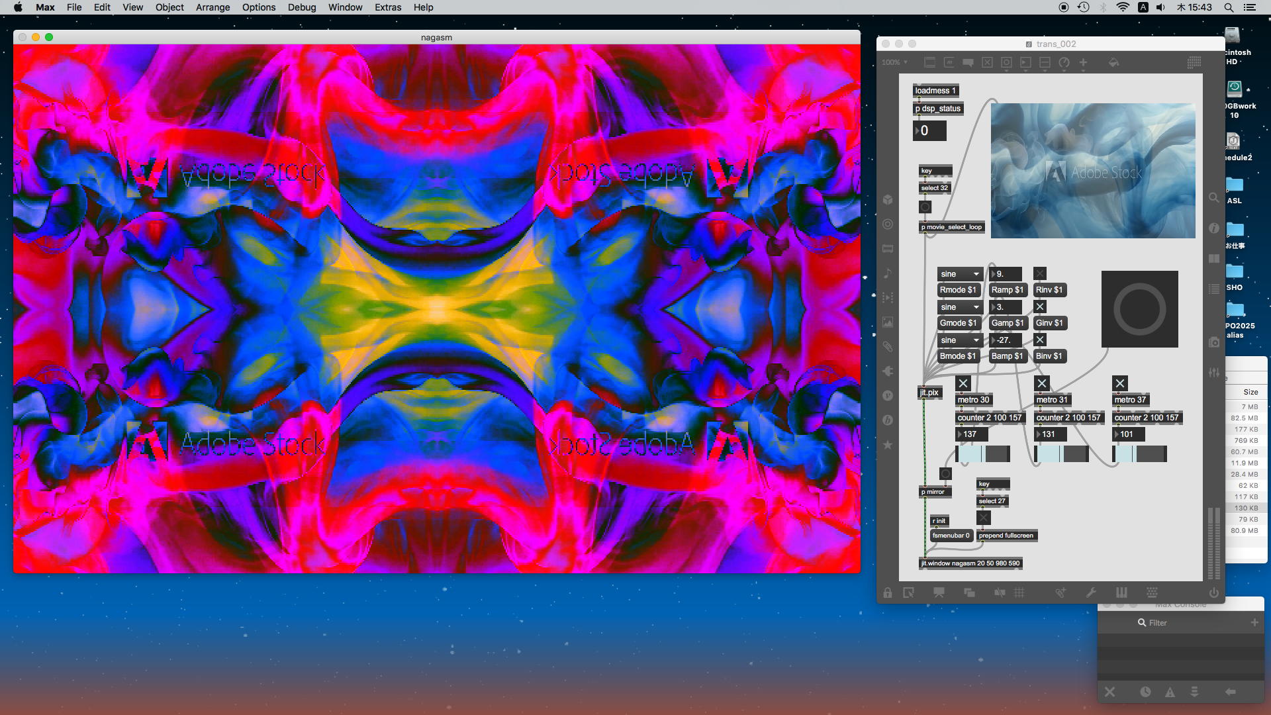
Task: Click the patcher lock icon
Action: [x=887, y=593]
